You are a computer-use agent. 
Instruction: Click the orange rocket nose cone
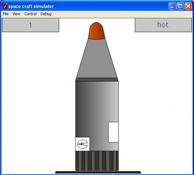pos(97,31)
